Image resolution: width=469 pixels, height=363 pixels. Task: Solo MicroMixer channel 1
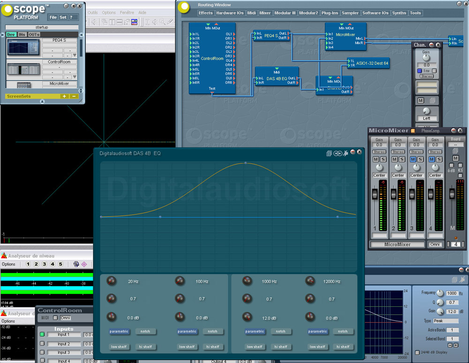click(383, 159)
